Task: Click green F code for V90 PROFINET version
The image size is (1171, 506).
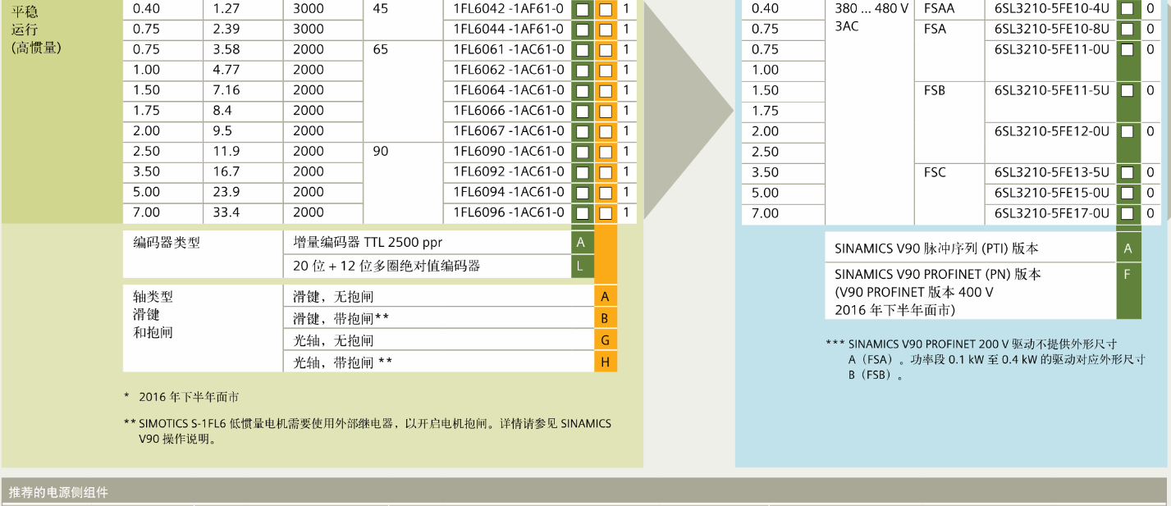Action: tap(1128, 275)
